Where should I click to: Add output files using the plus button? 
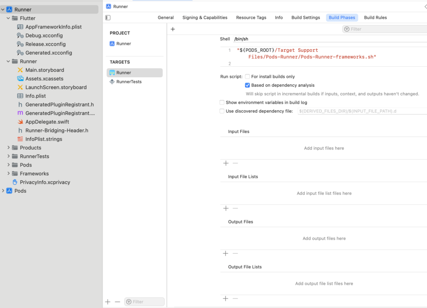226,253
